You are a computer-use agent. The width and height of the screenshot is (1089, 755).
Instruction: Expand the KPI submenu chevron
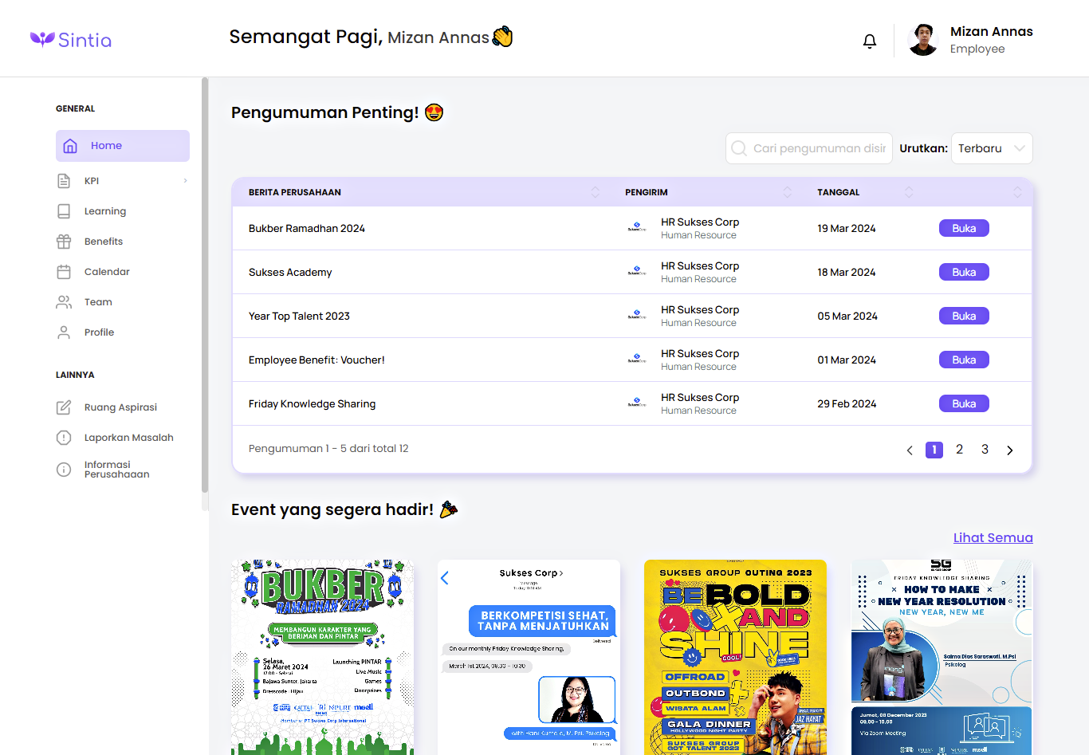[x=185, y=181]
